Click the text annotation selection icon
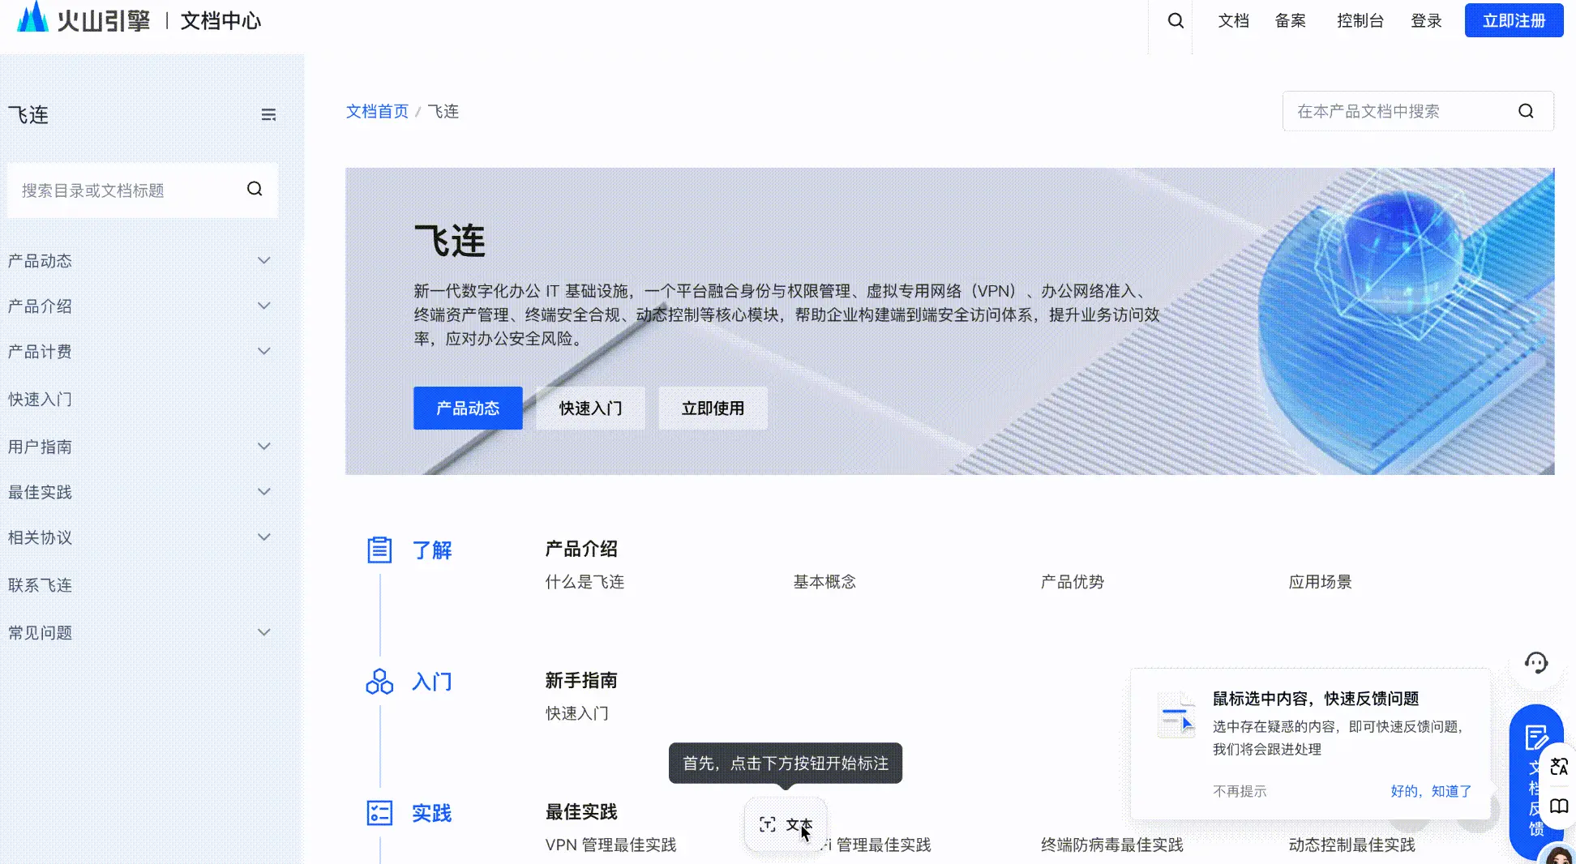 (x=767, y=824)
